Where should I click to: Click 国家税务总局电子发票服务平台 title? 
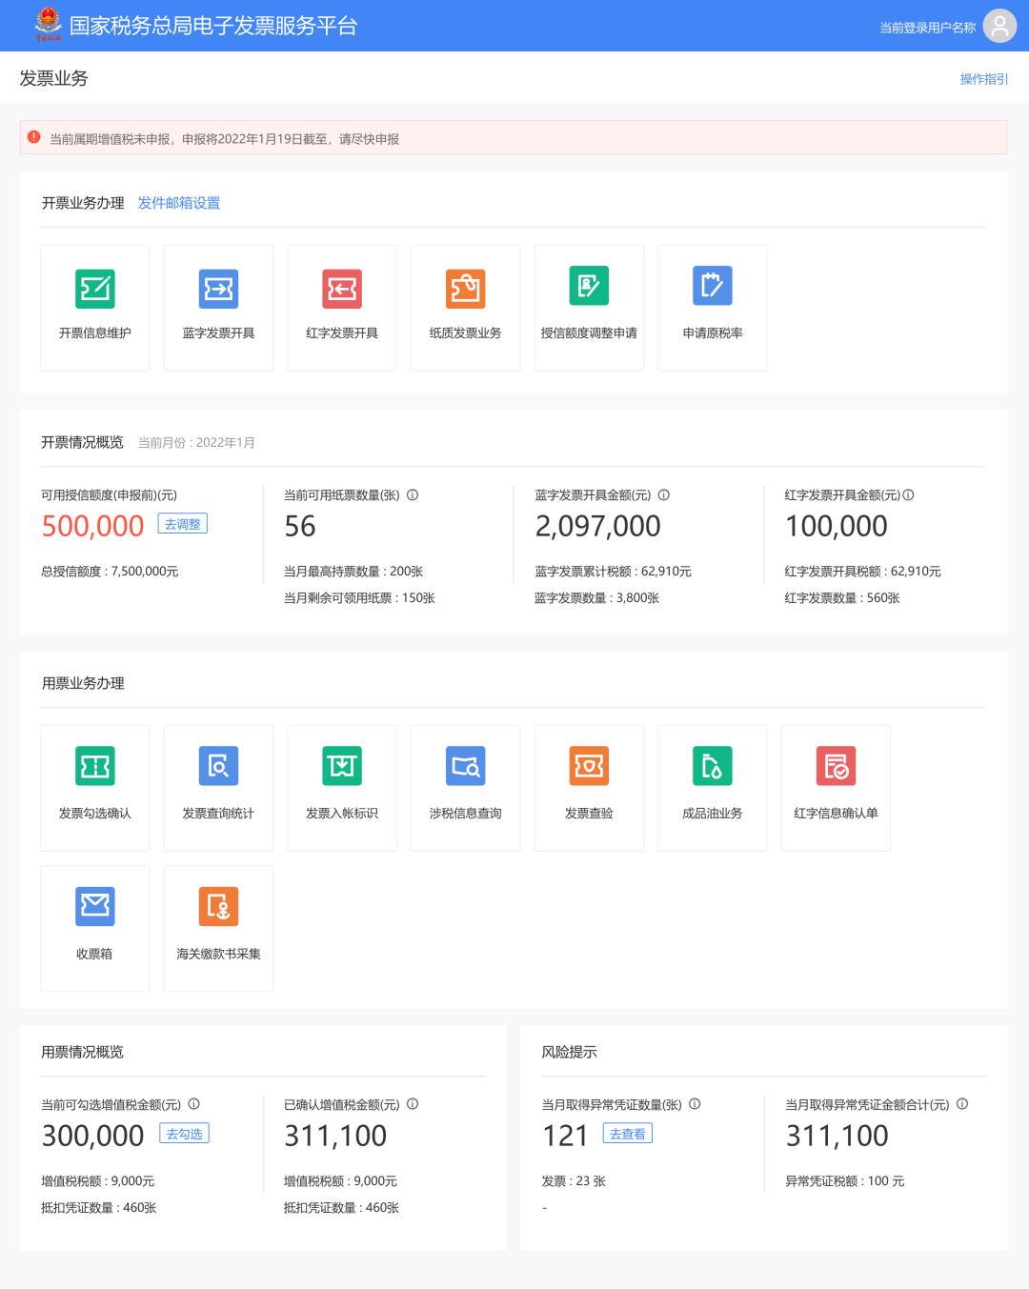213,26
